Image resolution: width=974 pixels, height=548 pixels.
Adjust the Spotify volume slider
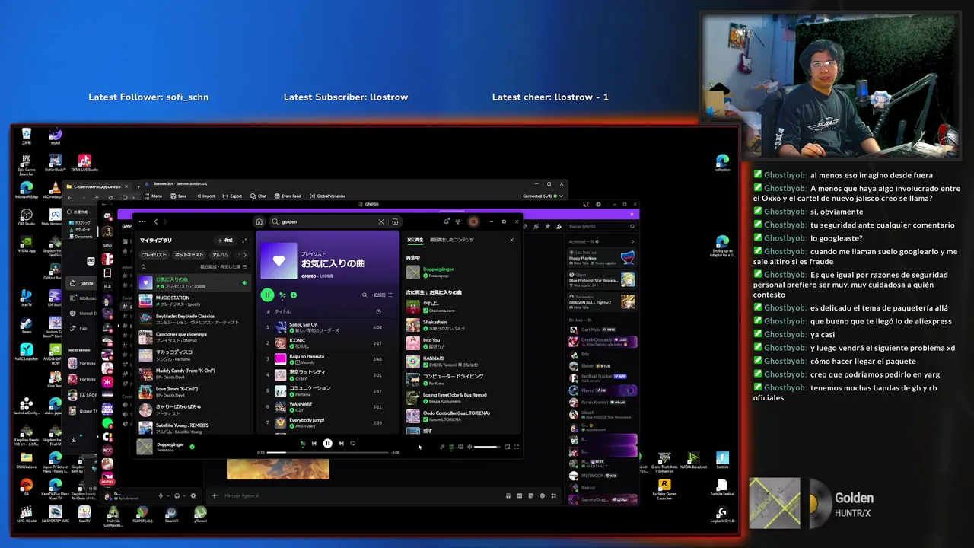(487, 447)
